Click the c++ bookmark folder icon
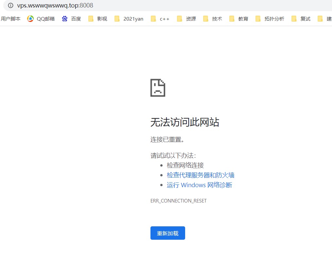The height and width of the screenshot is (275, 332). coord(153,19)
